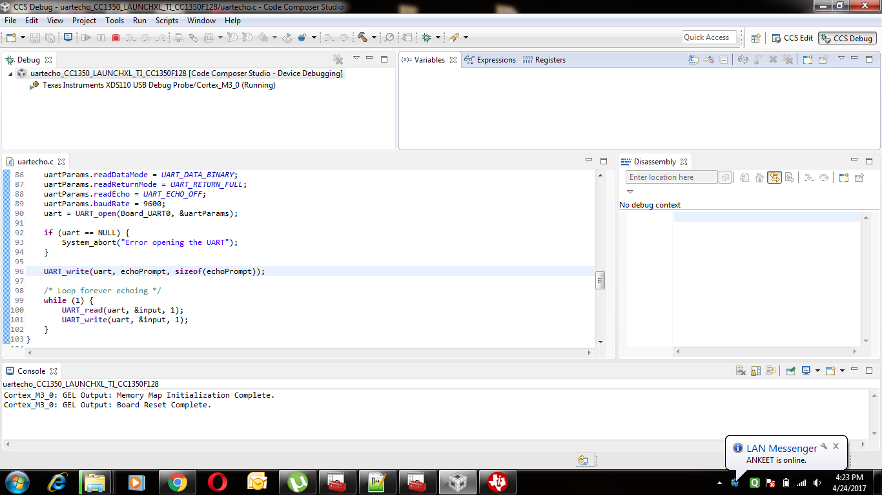Click the status bar icon near bottom
882x495 pixels.
(x=583, y=460)
